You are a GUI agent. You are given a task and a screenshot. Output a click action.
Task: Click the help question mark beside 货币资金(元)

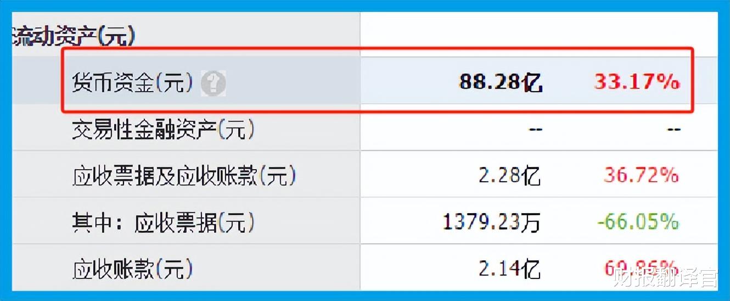213,83
